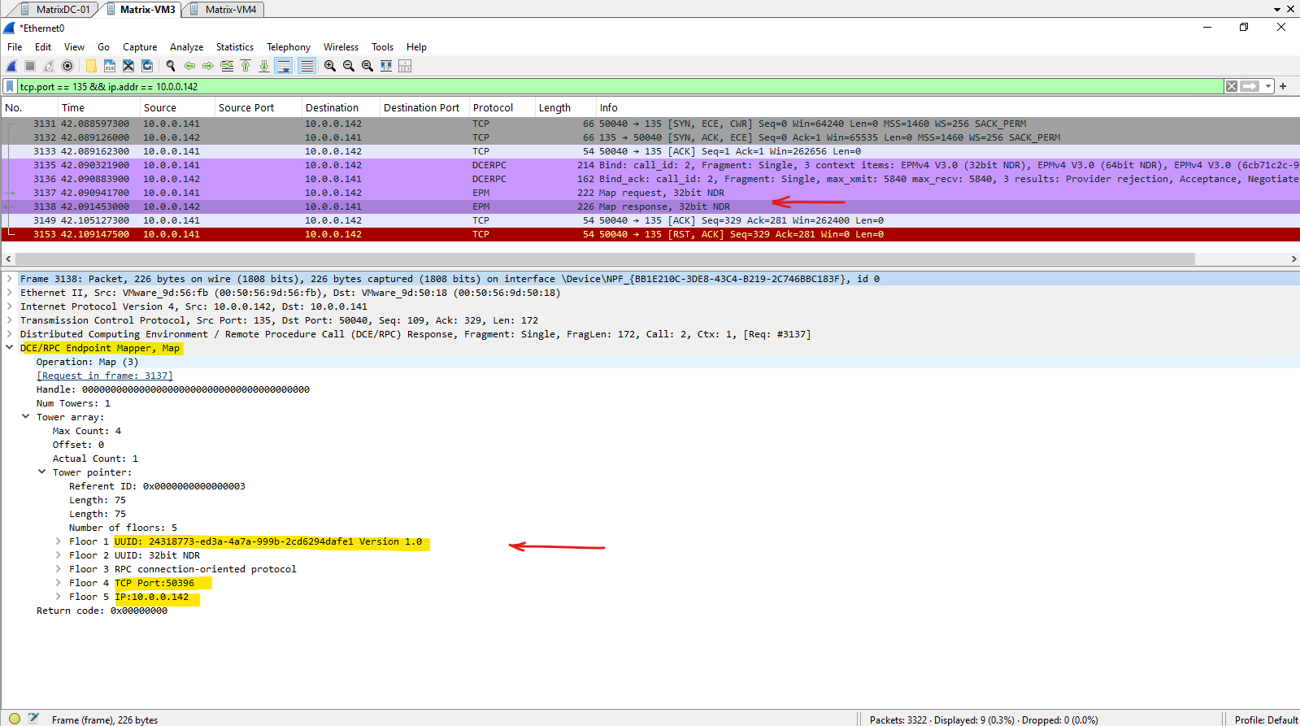Open the File menu
This screenshot has height=726, width=1300.
click(x=15, y=47)
